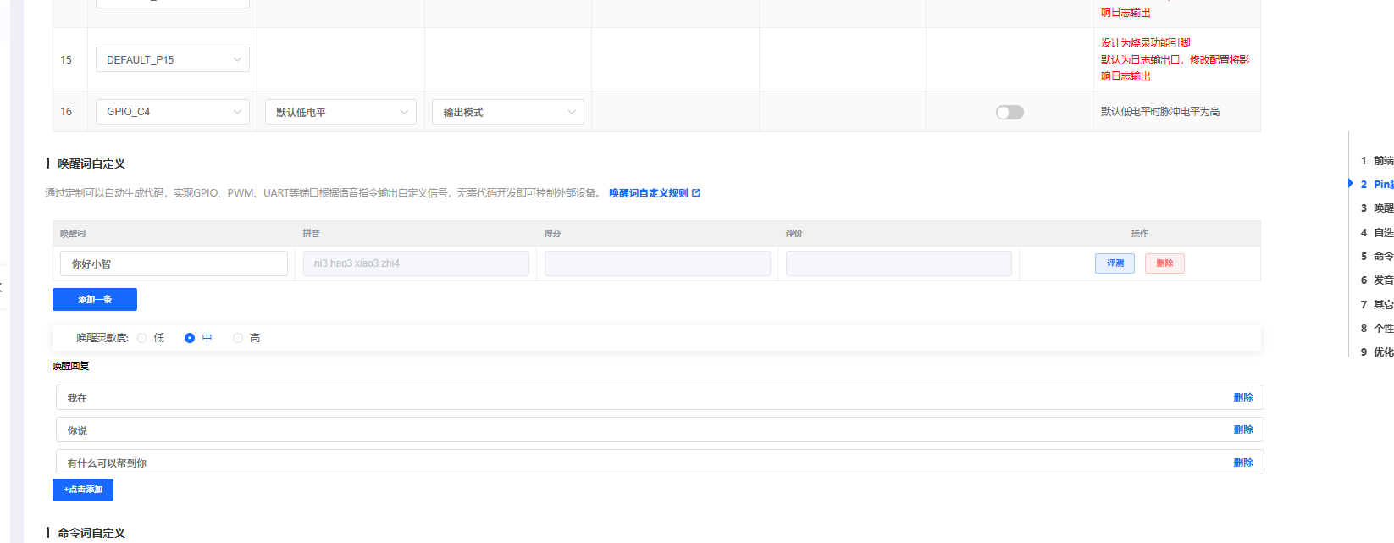Click the +点击添加 button

(83, 490)
